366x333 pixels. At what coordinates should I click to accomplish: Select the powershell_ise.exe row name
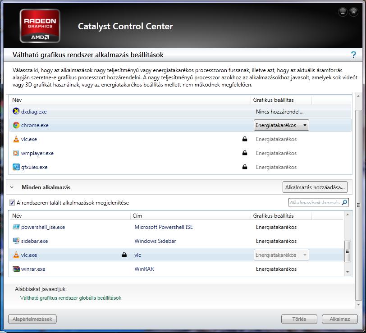(x=43, y=227)
